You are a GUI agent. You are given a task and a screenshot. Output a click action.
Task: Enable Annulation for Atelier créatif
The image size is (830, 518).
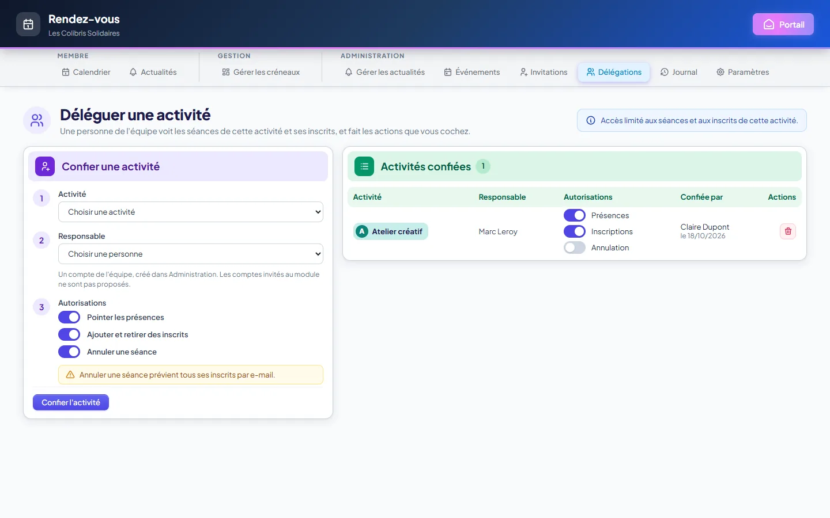coord(575,247)
